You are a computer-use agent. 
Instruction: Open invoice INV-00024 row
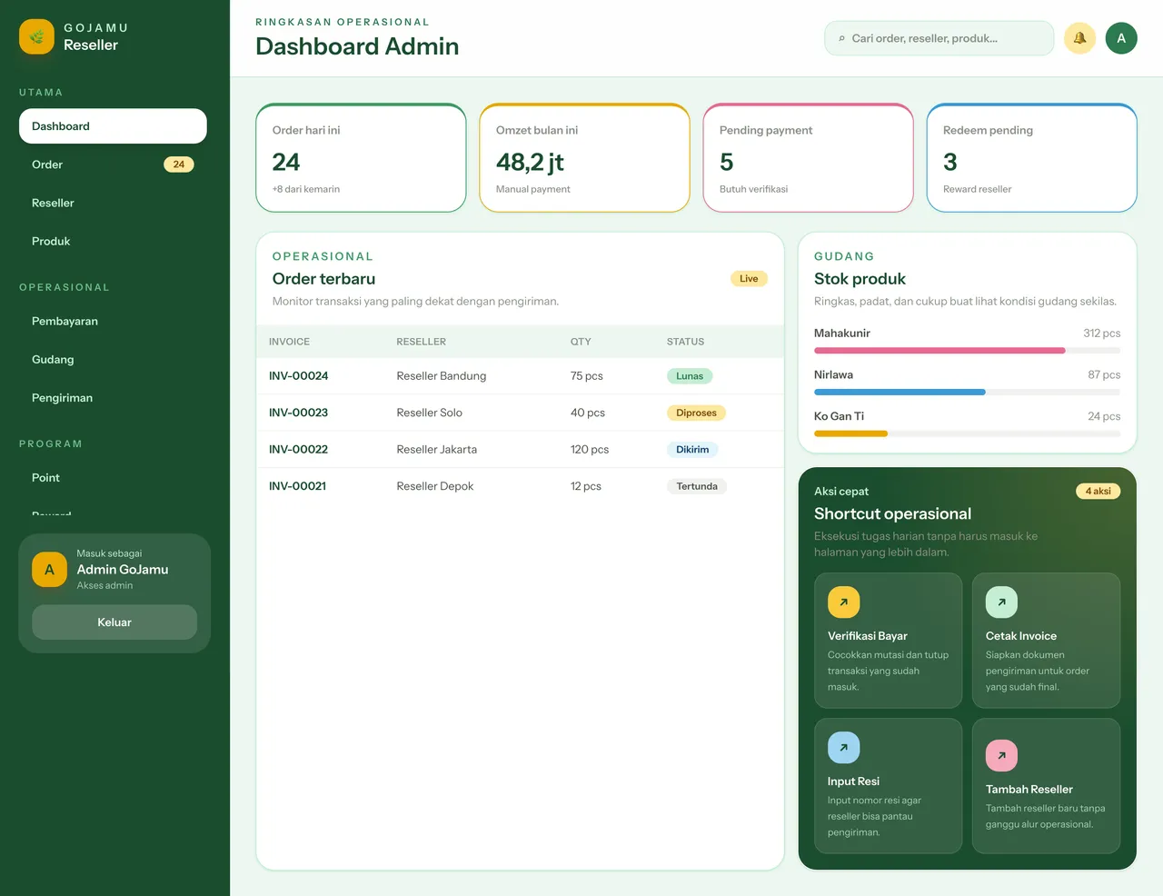(x=520, y=375)
